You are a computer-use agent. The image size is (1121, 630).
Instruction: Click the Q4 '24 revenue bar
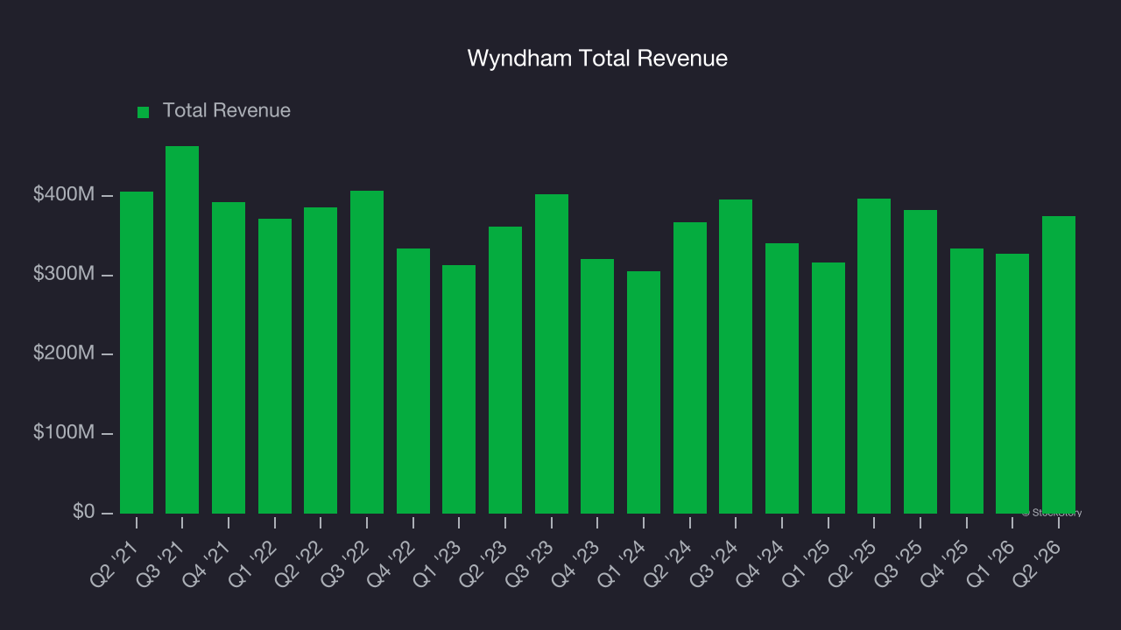[782, 378]
